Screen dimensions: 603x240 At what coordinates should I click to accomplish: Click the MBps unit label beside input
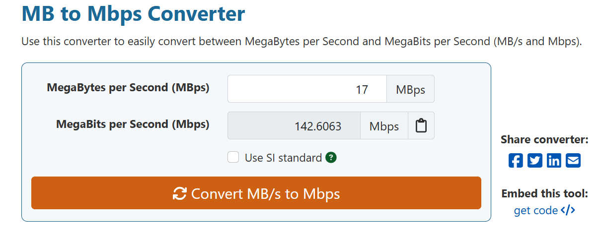(x=410, y=89)
